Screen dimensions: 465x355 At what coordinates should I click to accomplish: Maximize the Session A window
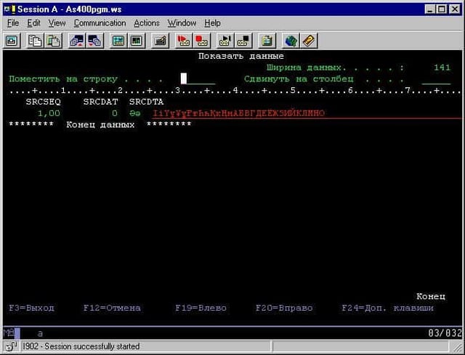(x=441, y=9)
